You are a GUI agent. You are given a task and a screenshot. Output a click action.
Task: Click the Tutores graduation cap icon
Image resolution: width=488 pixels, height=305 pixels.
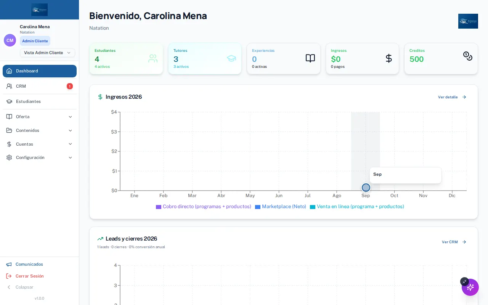coord(231,58)
